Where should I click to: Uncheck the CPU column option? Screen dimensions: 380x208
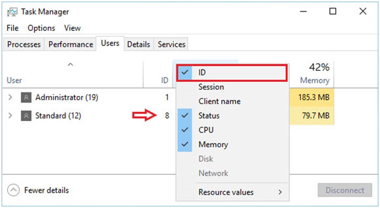(x=232, y=130)
